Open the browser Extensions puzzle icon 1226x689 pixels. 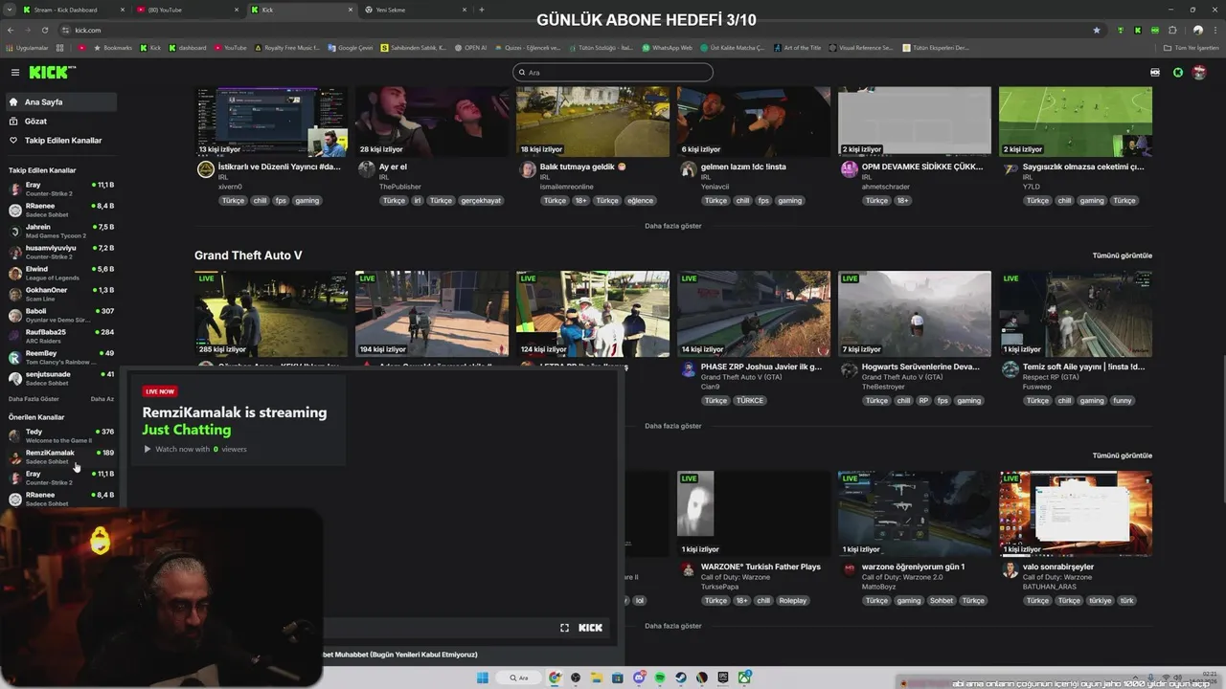(x=1173, y=30)
